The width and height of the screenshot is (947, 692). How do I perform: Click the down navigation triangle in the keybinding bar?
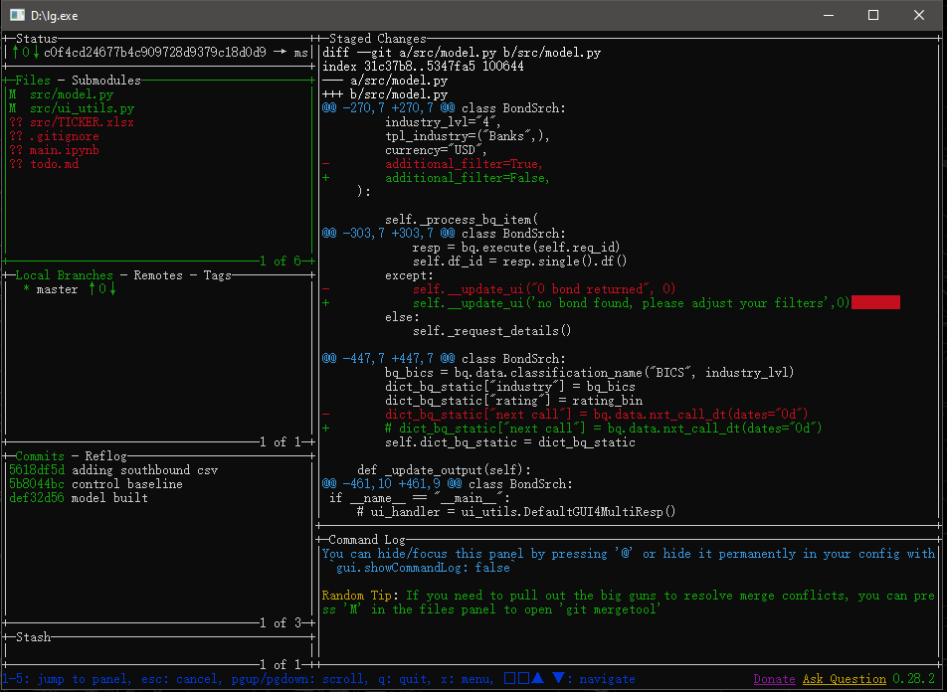(558, 678)
